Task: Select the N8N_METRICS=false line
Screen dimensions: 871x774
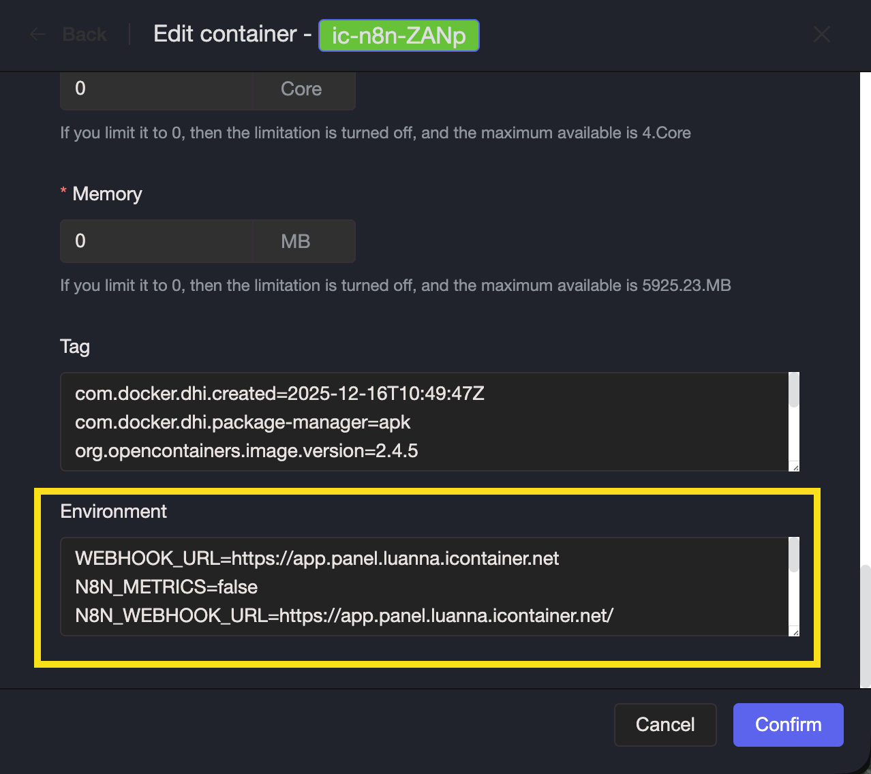Action: point(166,587)
